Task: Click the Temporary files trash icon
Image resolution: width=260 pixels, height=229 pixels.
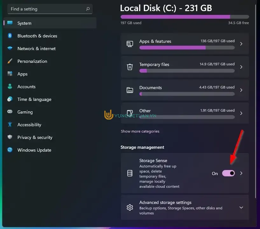Action: [130, 67]
